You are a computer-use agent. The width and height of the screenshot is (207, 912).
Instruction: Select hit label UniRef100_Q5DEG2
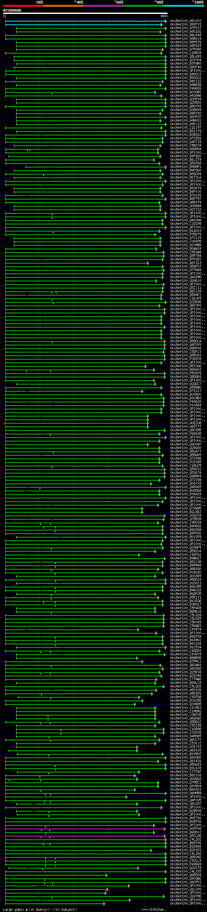click(x=186, y=722)
